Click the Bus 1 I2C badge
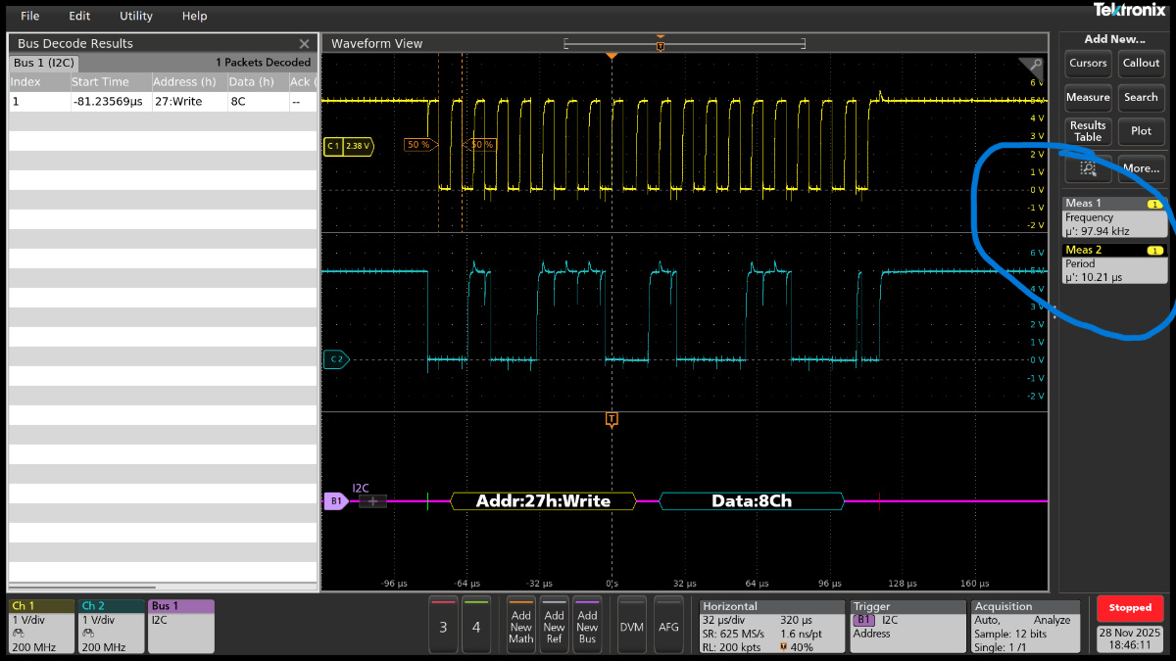Image resolution: width=1176 pixels, height=661 pixels. [181, 625]
